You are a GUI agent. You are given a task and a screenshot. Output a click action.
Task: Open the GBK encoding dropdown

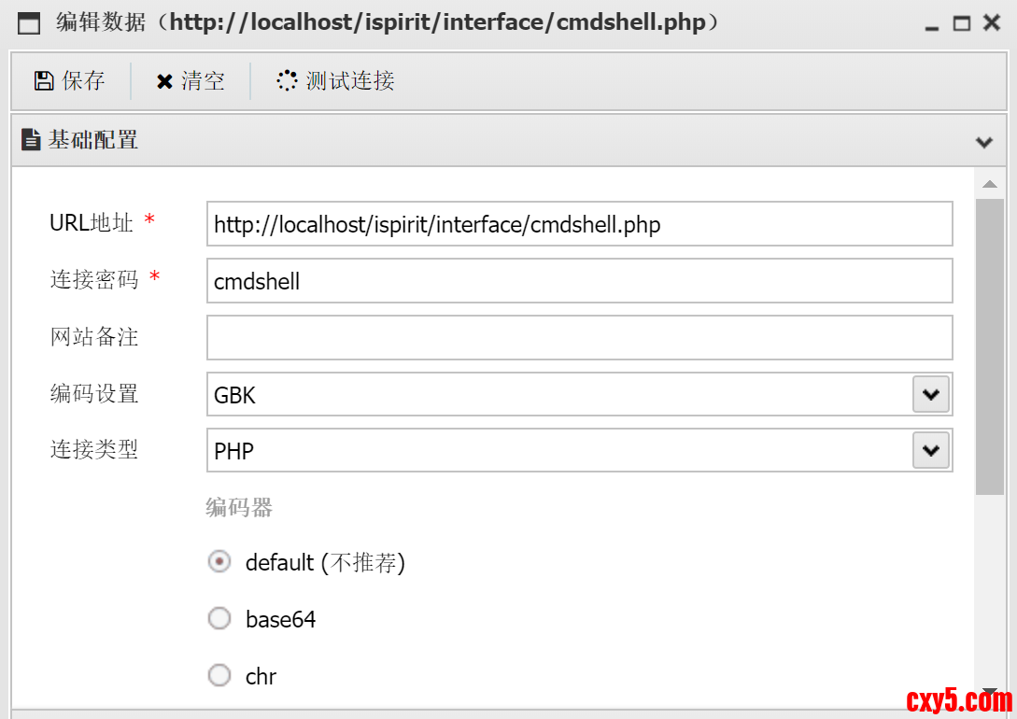click(x=930, y=395)
